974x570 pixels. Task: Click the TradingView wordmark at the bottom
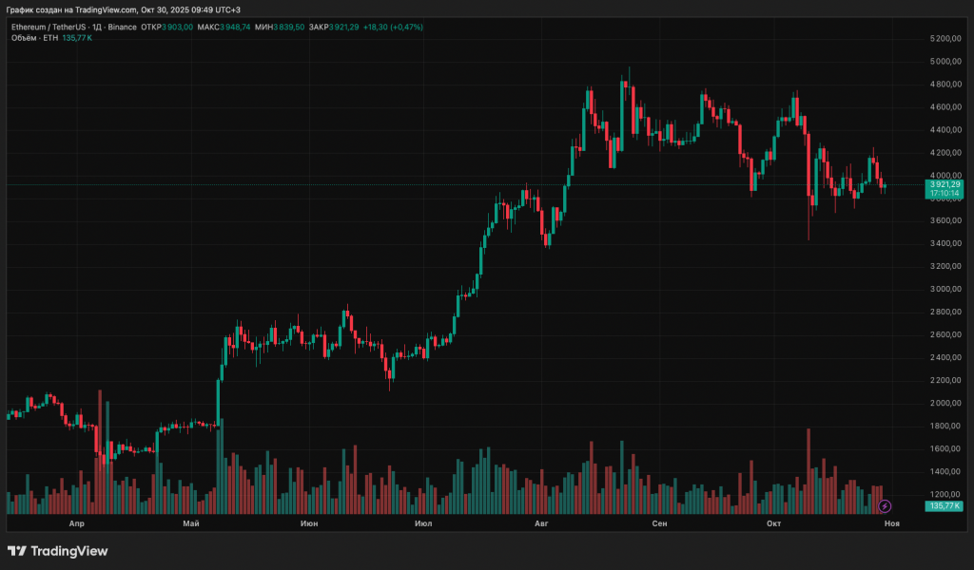point(69,551)
